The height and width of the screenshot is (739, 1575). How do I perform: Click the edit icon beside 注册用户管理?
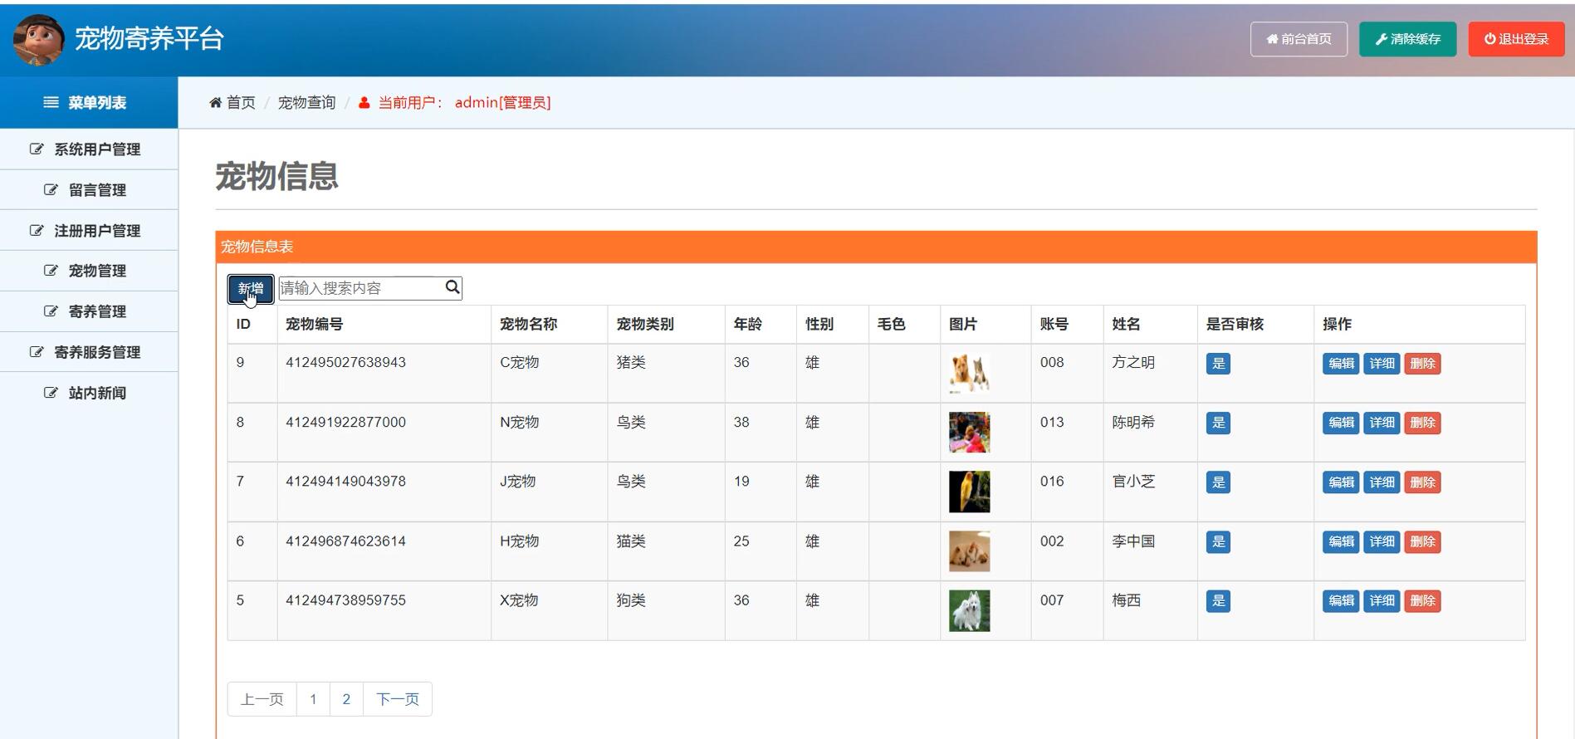pos(37,230)
